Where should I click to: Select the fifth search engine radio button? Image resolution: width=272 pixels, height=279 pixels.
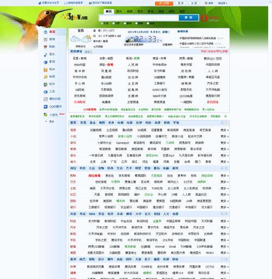[148, 23]
